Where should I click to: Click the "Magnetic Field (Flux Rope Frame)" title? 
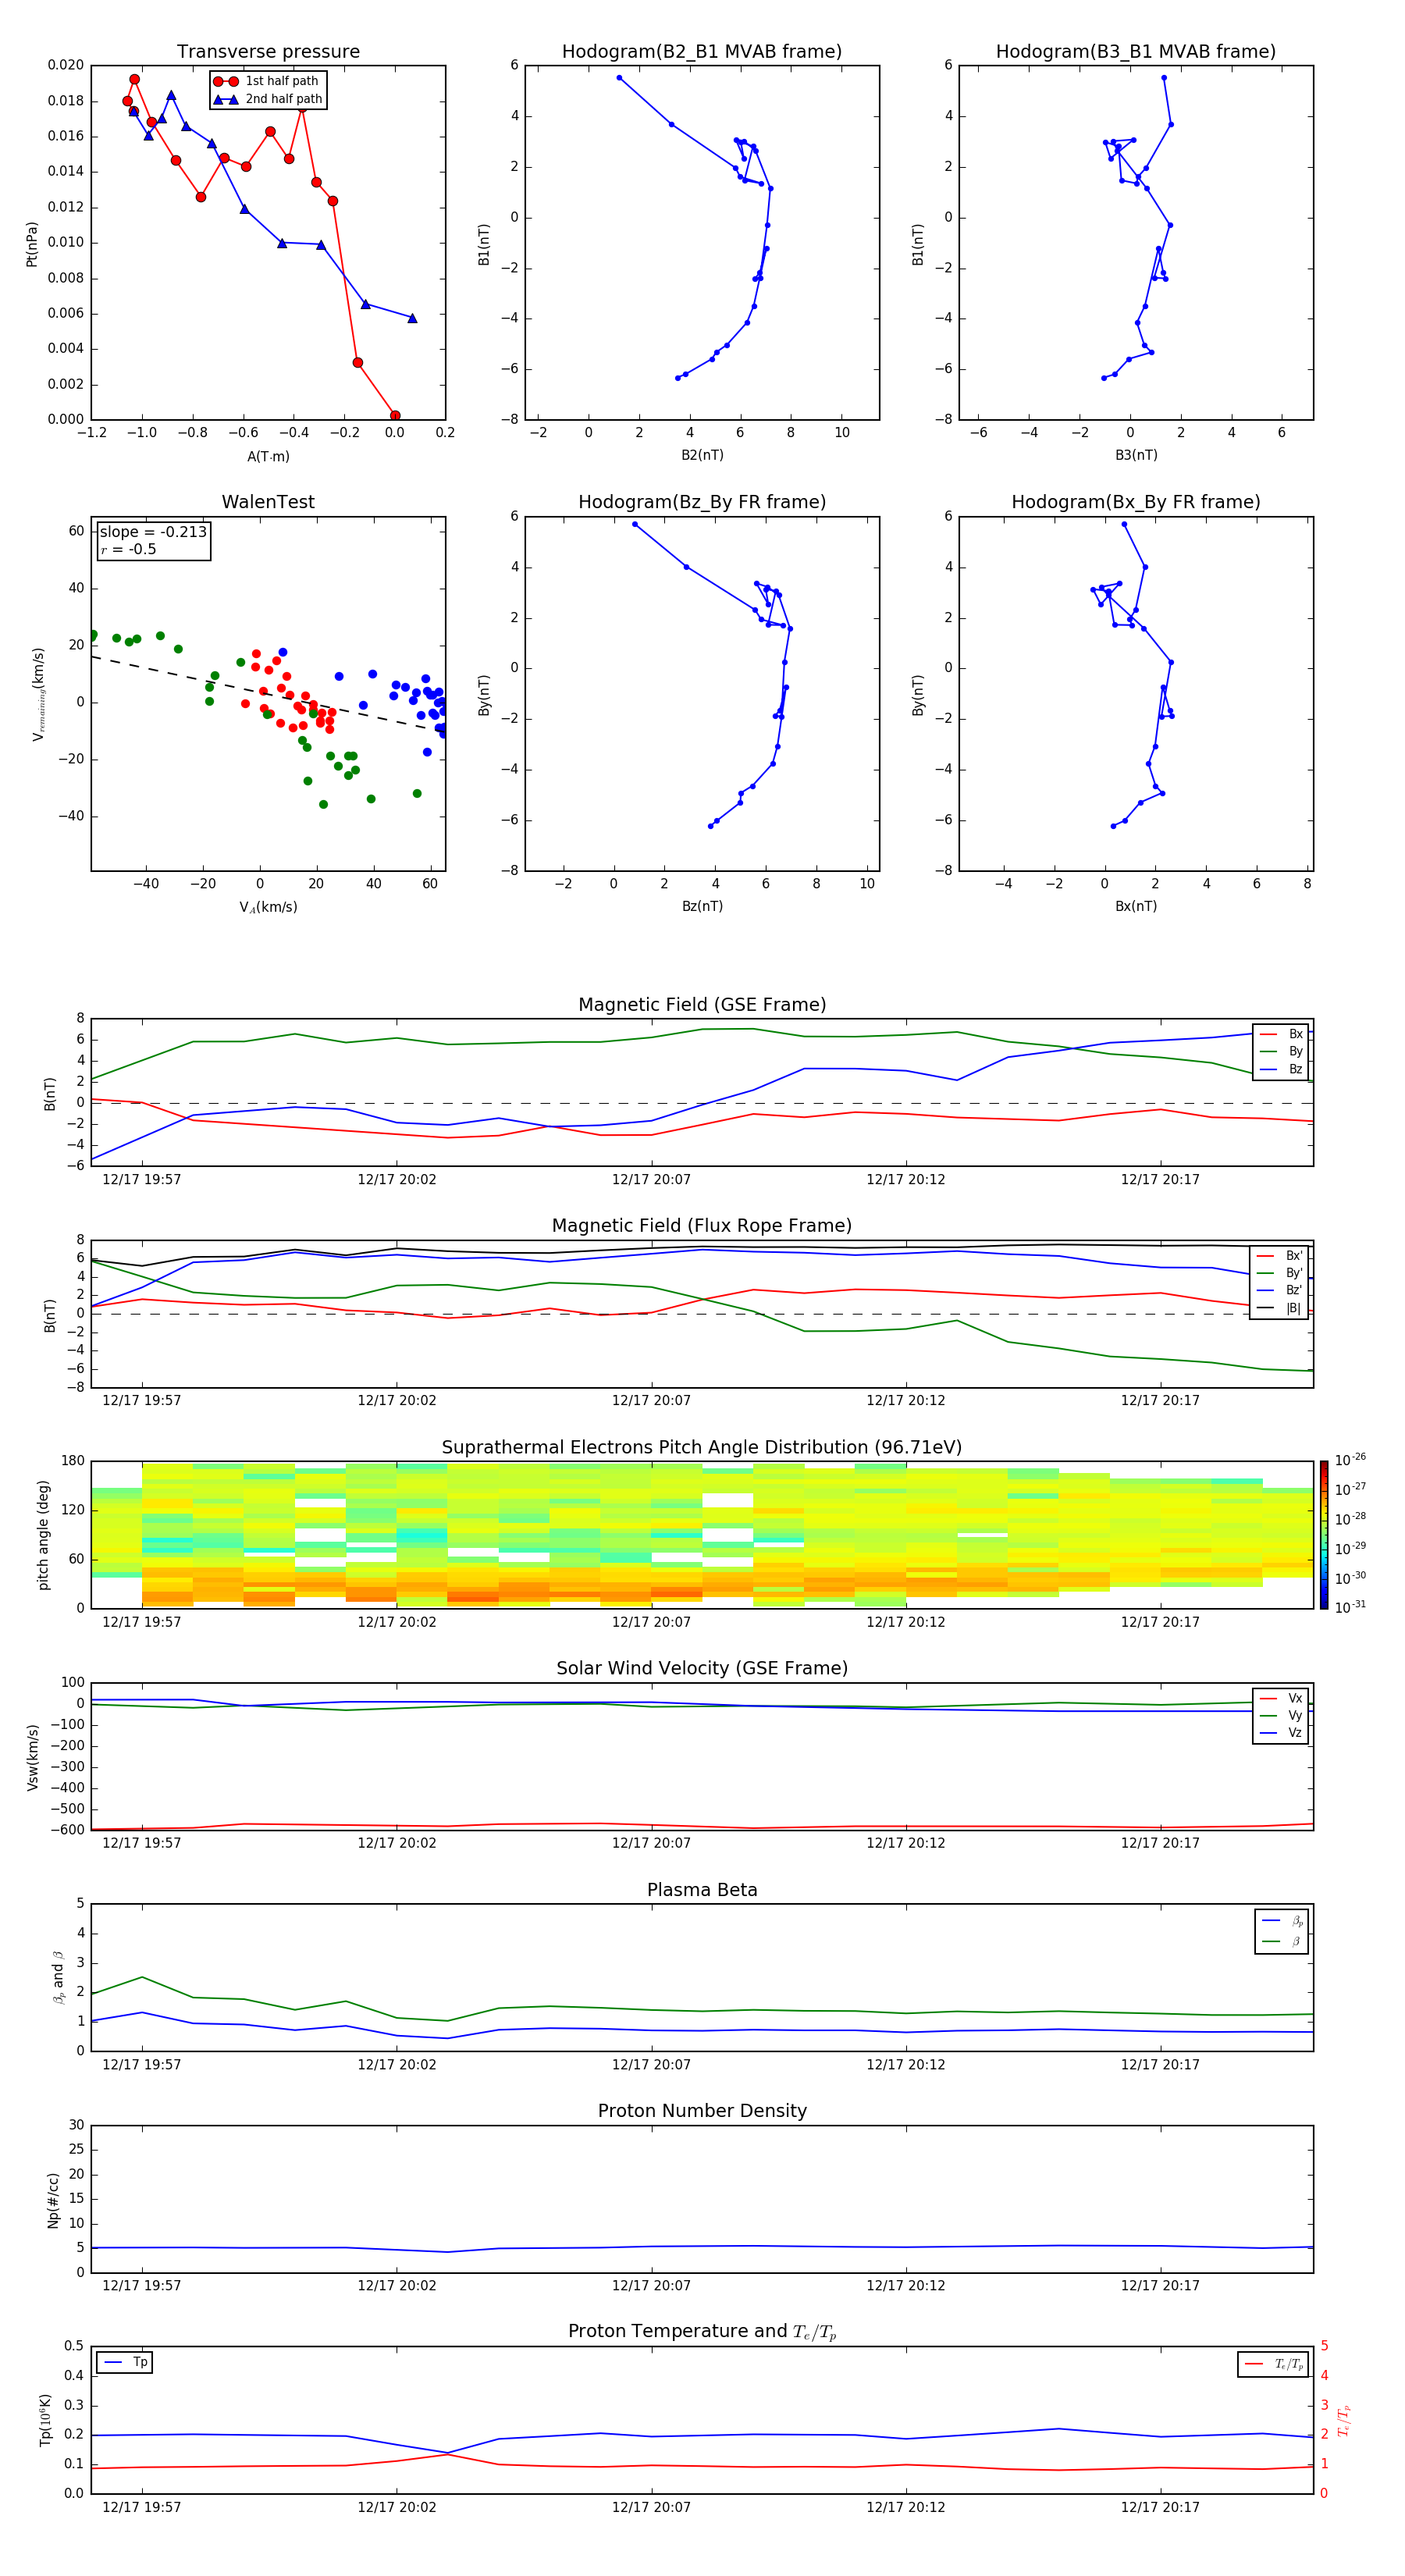click(702, 1226)
